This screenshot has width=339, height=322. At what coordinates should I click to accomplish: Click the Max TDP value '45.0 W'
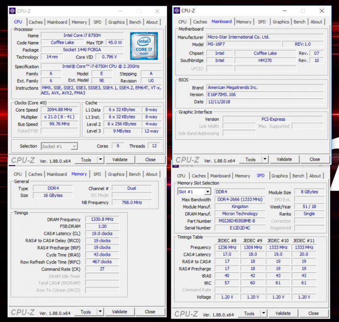(x=115, y=42)
